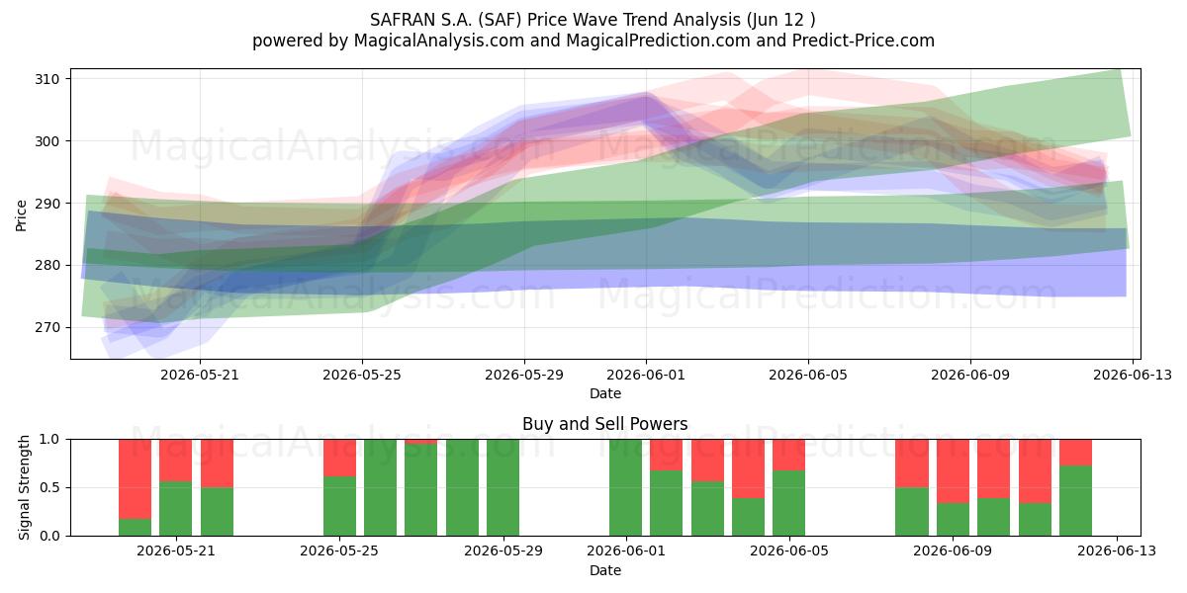Viewport: 1187px width, 593px height.
Task: Click the 0.0 tick on Signal Strength axis
Action: point(51,536)
